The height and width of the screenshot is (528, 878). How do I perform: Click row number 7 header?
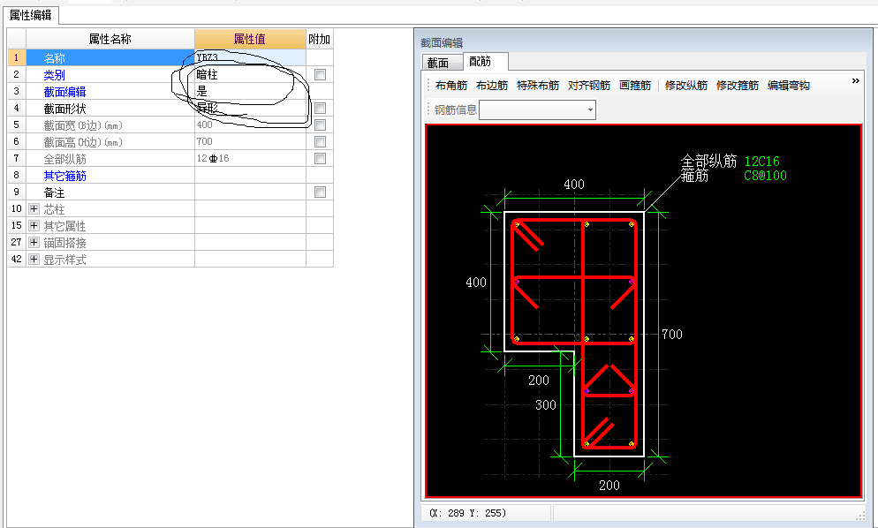tap(16, 158)
